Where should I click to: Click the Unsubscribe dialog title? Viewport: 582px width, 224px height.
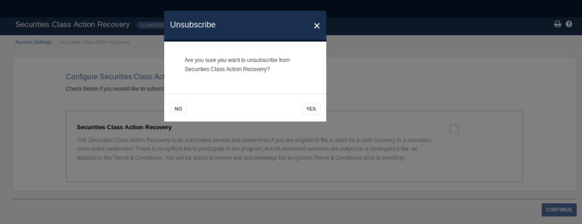(x=193, y=25)
